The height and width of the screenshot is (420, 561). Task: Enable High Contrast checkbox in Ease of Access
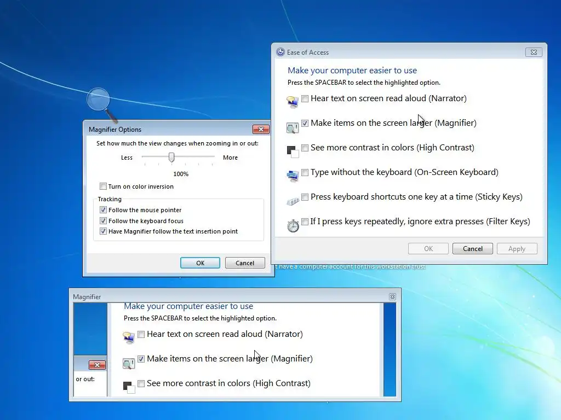click(x=305, y=148)
